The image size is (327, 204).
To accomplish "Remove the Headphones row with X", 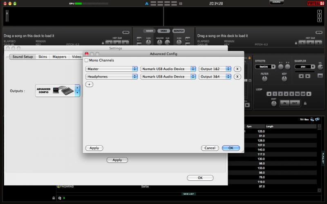I will (x=237, y=77).
